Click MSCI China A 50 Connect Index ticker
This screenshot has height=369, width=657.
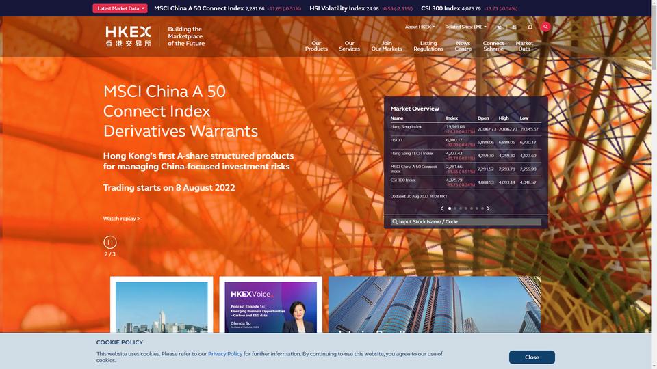pos(227,8)
